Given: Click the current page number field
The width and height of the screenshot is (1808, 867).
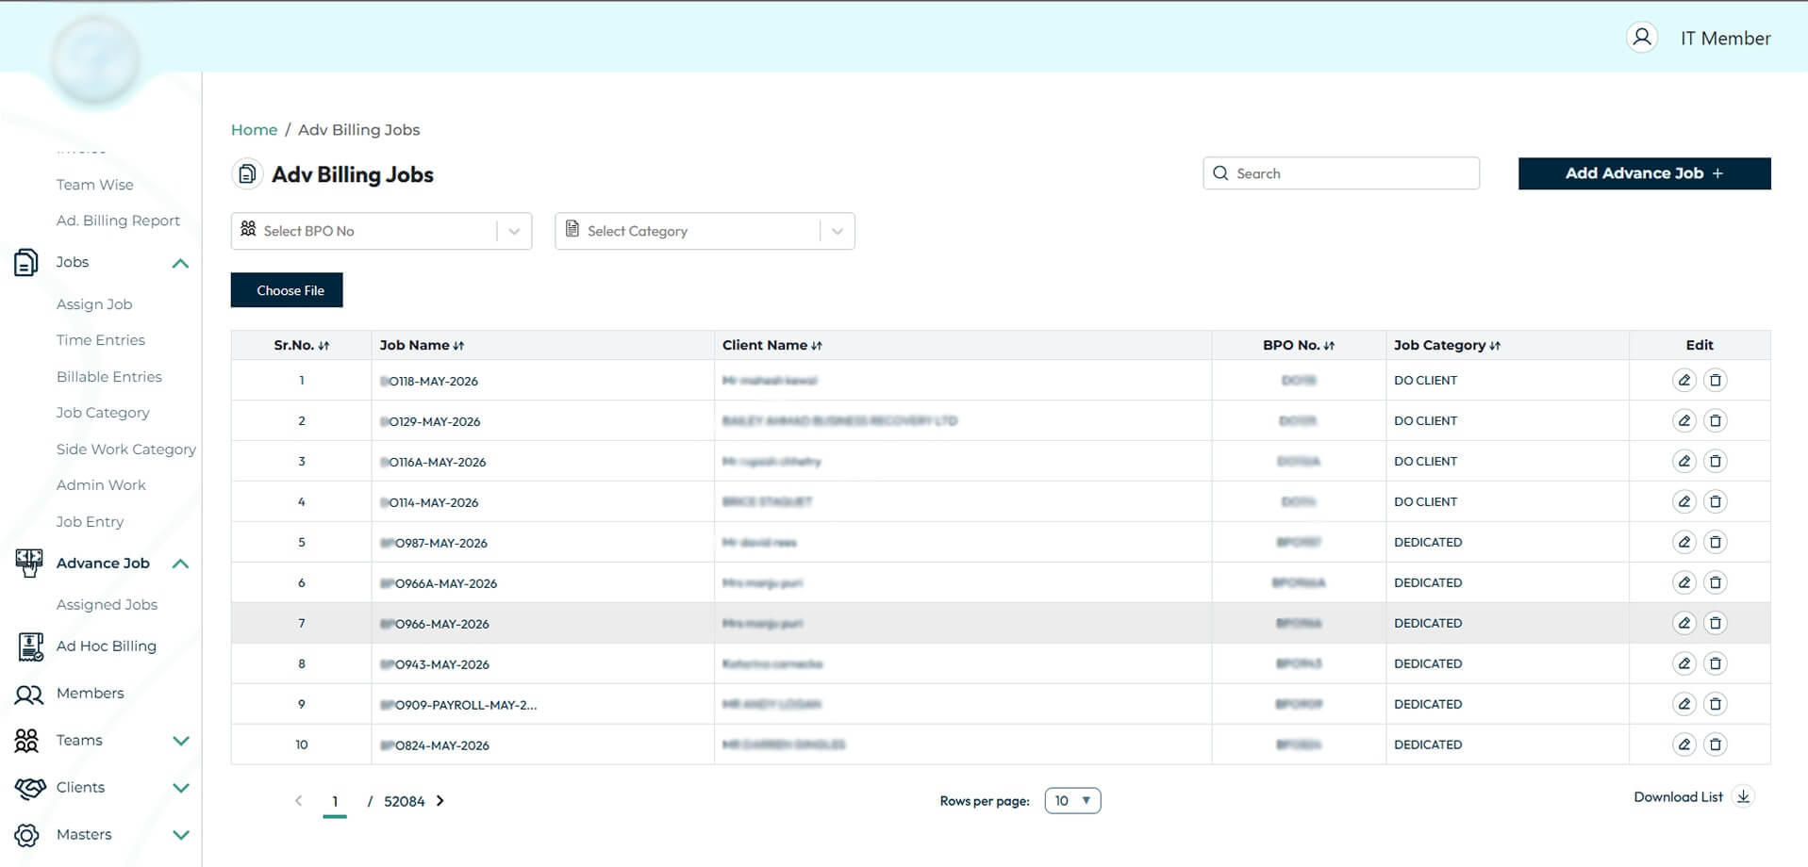Looking at the screenshot, I should click(335, 802).
